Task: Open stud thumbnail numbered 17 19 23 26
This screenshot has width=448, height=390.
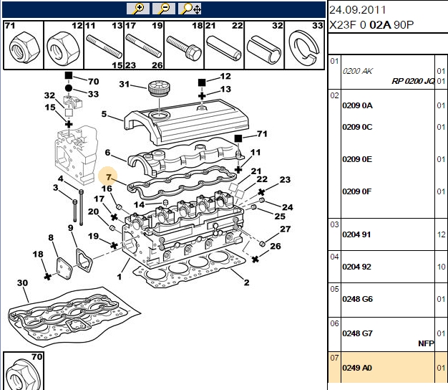Action: (144, 45)
